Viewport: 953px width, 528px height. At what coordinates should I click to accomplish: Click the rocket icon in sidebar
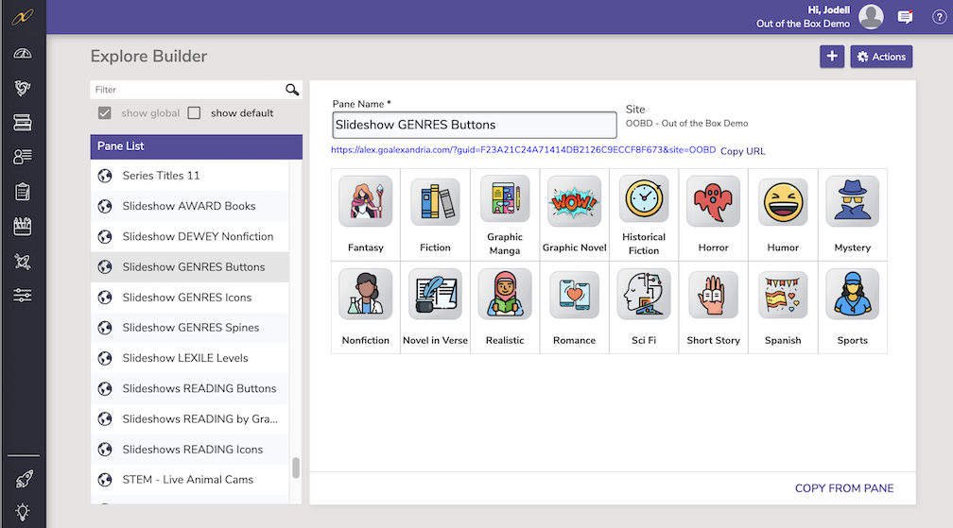[23, 479]
